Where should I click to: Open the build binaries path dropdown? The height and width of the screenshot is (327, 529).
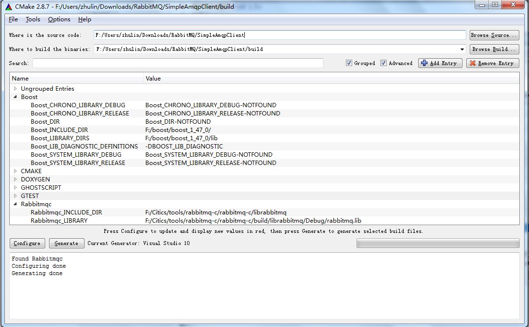pyautogui.click(x=462, y=49)
